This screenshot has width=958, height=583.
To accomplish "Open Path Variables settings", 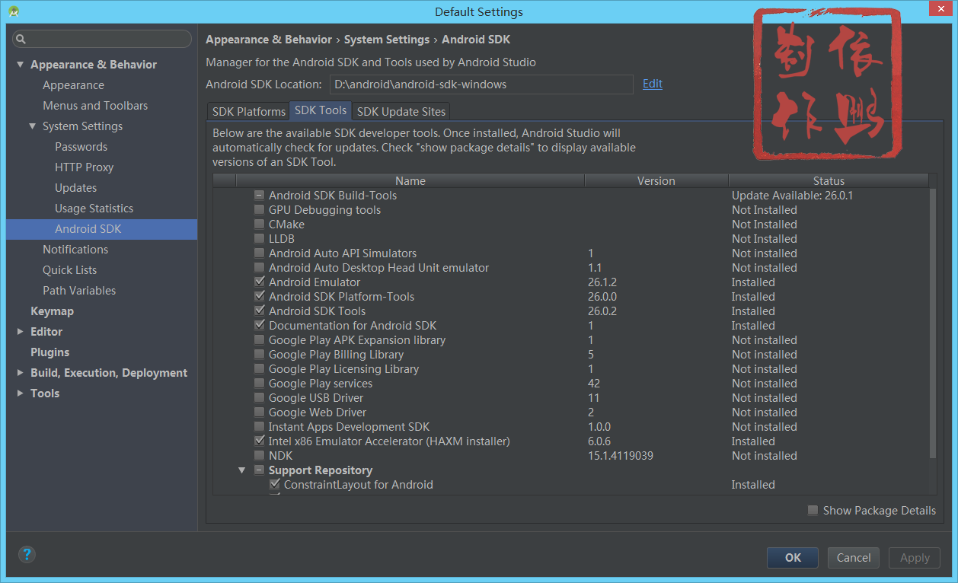I will tap(79, 291).
